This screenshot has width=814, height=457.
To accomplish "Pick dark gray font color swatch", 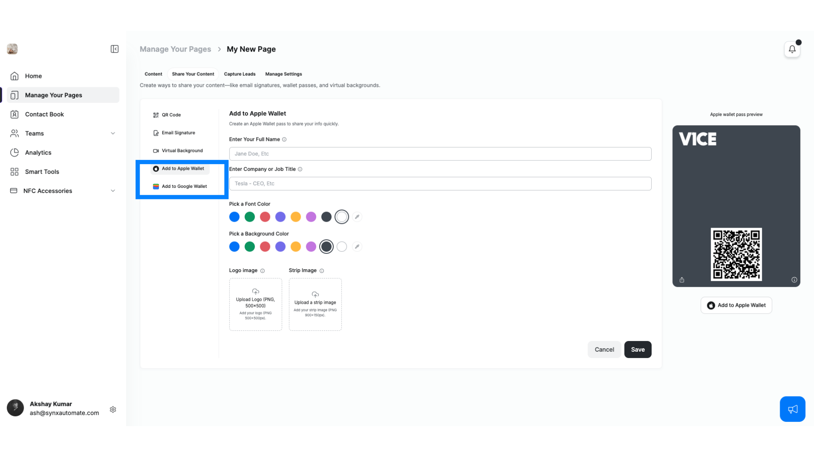I will tap(326, 217).
